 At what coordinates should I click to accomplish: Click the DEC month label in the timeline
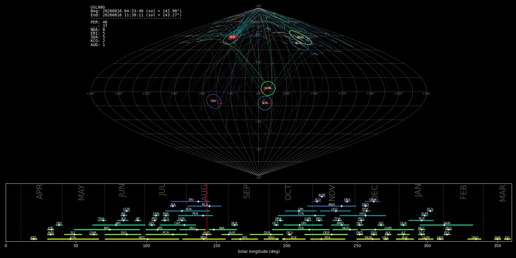click(375, 192)
